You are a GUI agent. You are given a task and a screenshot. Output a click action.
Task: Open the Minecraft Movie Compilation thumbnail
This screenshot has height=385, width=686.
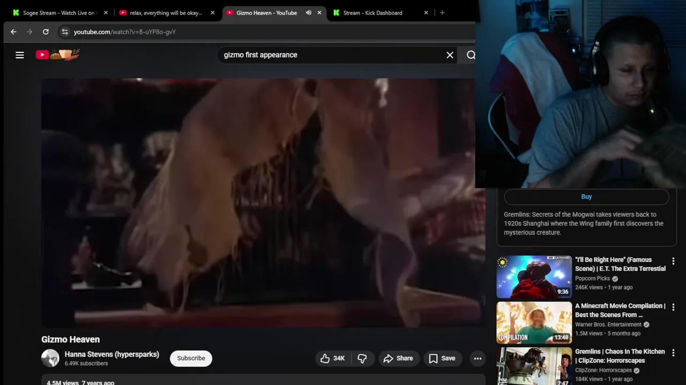coord(534,322)
